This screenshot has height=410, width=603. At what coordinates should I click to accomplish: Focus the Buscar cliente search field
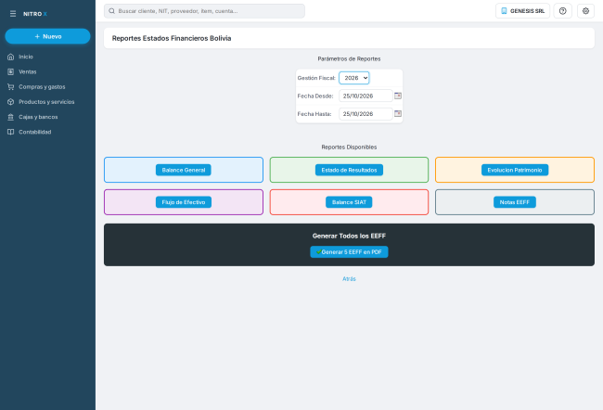click(x=205, y=11)
